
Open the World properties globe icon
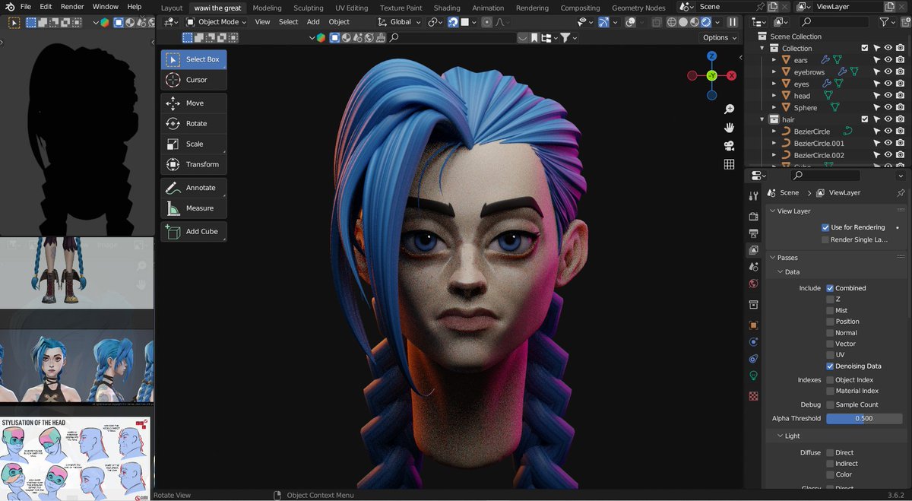point(754,284)
